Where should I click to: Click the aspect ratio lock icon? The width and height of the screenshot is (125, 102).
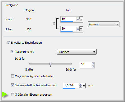click(x=54, y=23)
